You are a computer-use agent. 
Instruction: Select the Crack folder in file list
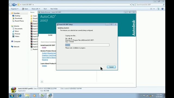pyautogui.click(x=35, y=16)
